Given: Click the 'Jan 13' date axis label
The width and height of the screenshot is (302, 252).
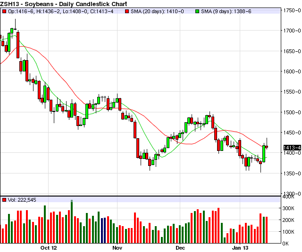Looking at the screenshot, I should point(240,248).
